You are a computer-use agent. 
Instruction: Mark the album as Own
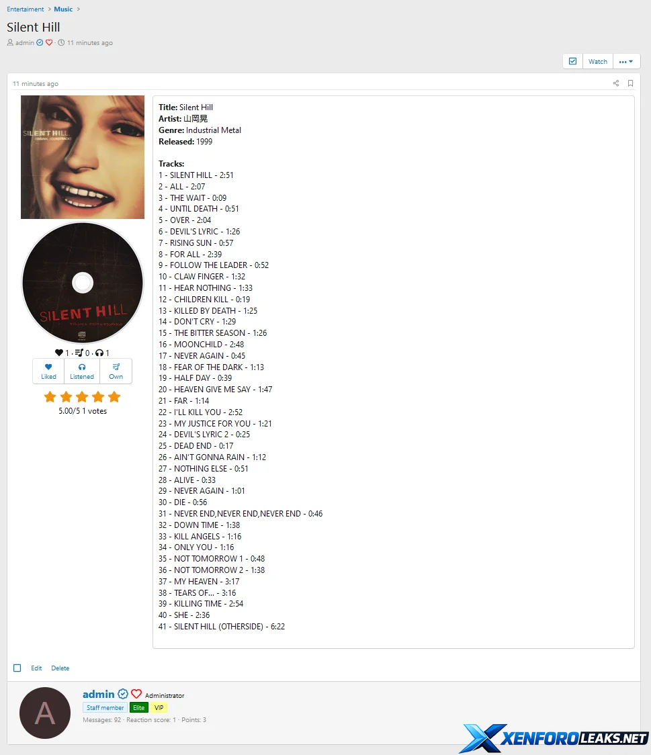pos(116,371)
